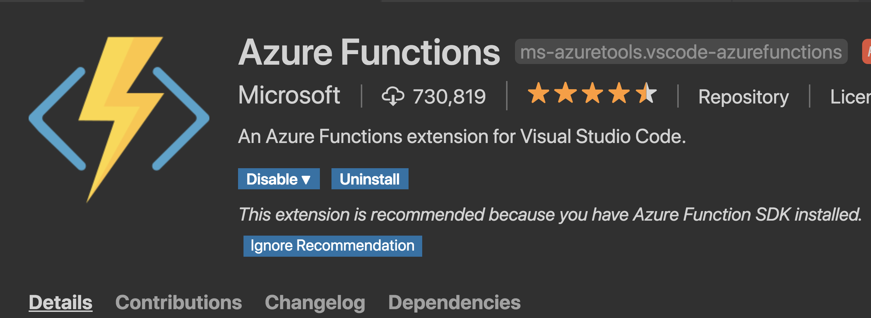871x318 pixels.
Task: Click the Microsoft publisher name
Action: pyautogui.click(x=289, y=95)
